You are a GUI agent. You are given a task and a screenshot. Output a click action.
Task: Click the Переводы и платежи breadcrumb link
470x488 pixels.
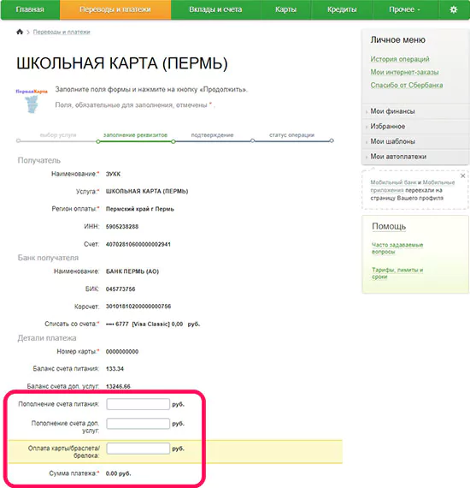[x=62, y=32]
